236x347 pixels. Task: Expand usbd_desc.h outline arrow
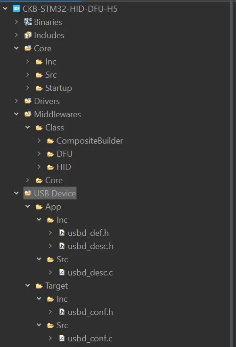(x=50, y=246)
